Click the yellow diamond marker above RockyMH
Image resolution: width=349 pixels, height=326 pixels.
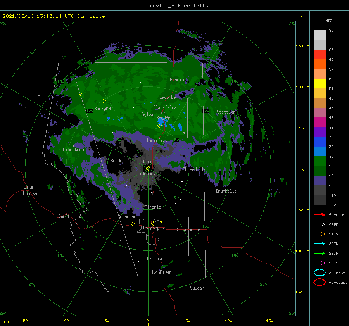104,101
